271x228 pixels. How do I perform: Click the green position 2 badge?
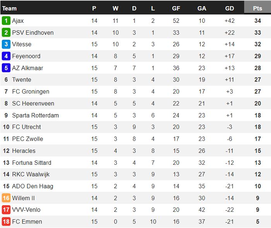coord(6,33)
